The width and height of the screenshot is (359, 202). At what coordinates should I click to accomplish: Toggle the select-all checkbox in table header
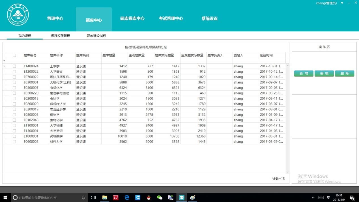[14, 55]
